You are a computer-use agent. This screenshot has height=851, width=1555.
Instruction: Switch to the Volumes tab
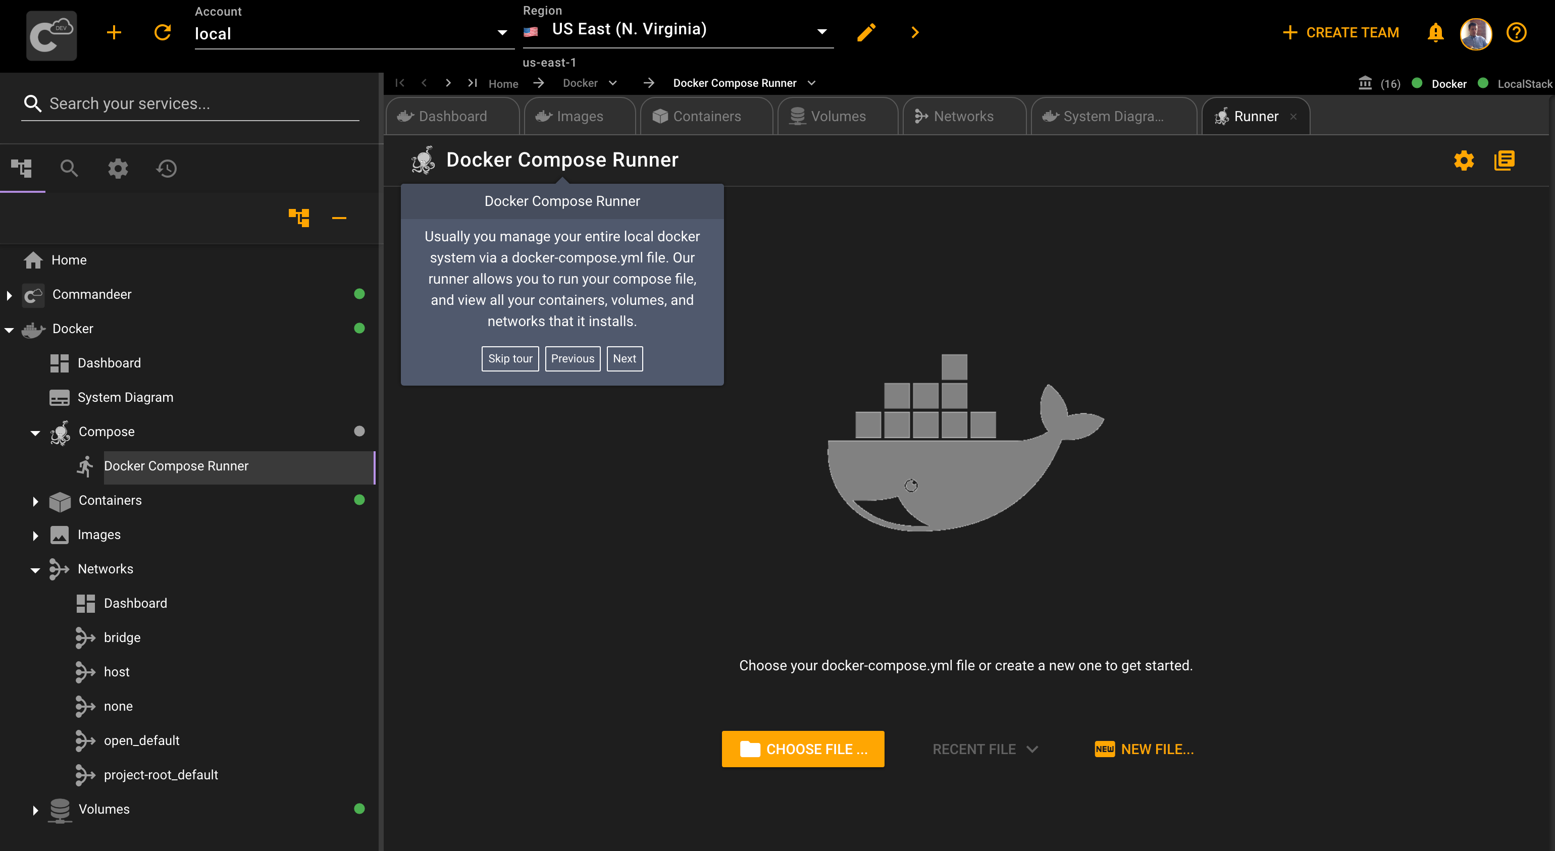coord(838,117)
